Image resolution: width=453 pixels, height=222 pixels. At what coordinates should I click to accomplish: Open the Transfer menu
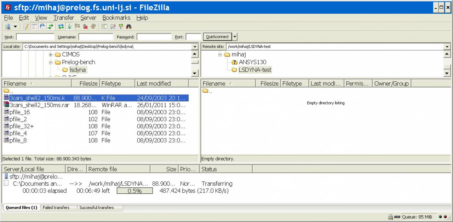(64, 18)
